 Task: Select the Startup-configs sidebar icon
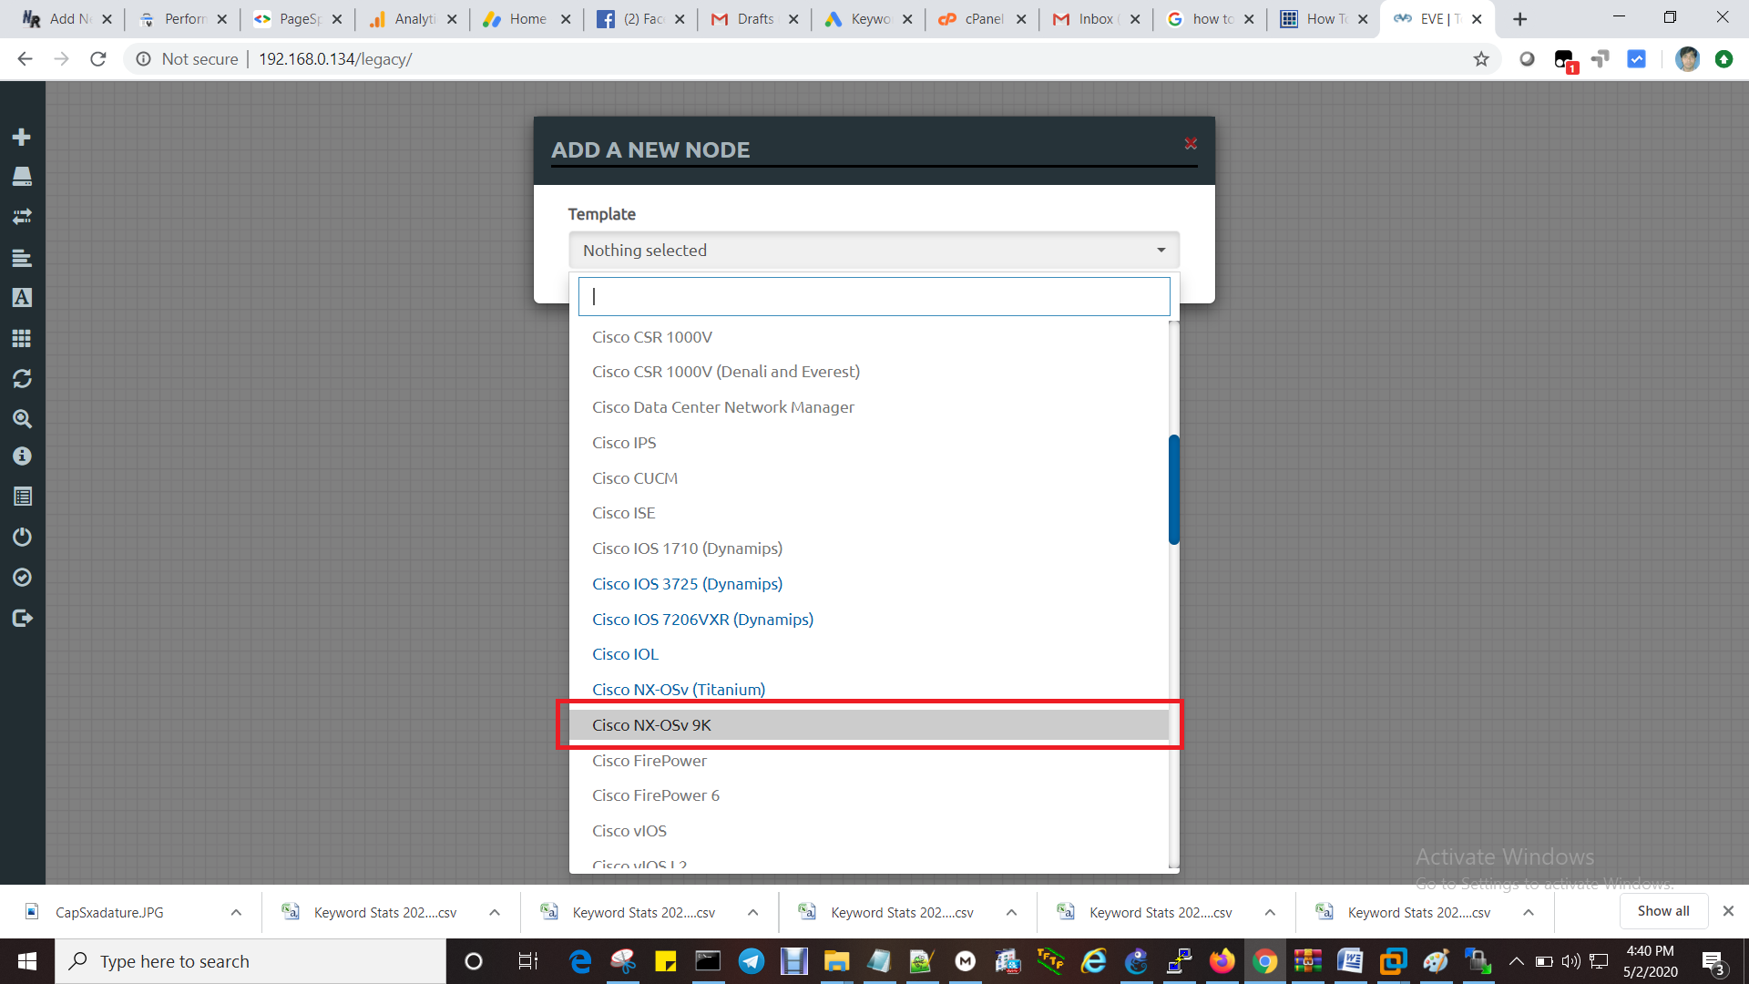22,258
